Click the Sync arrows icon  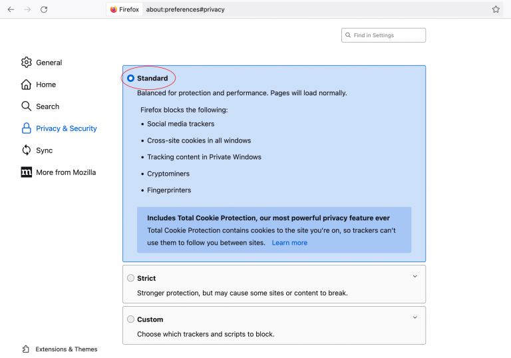pyautogui.click(x=27, y=150)
